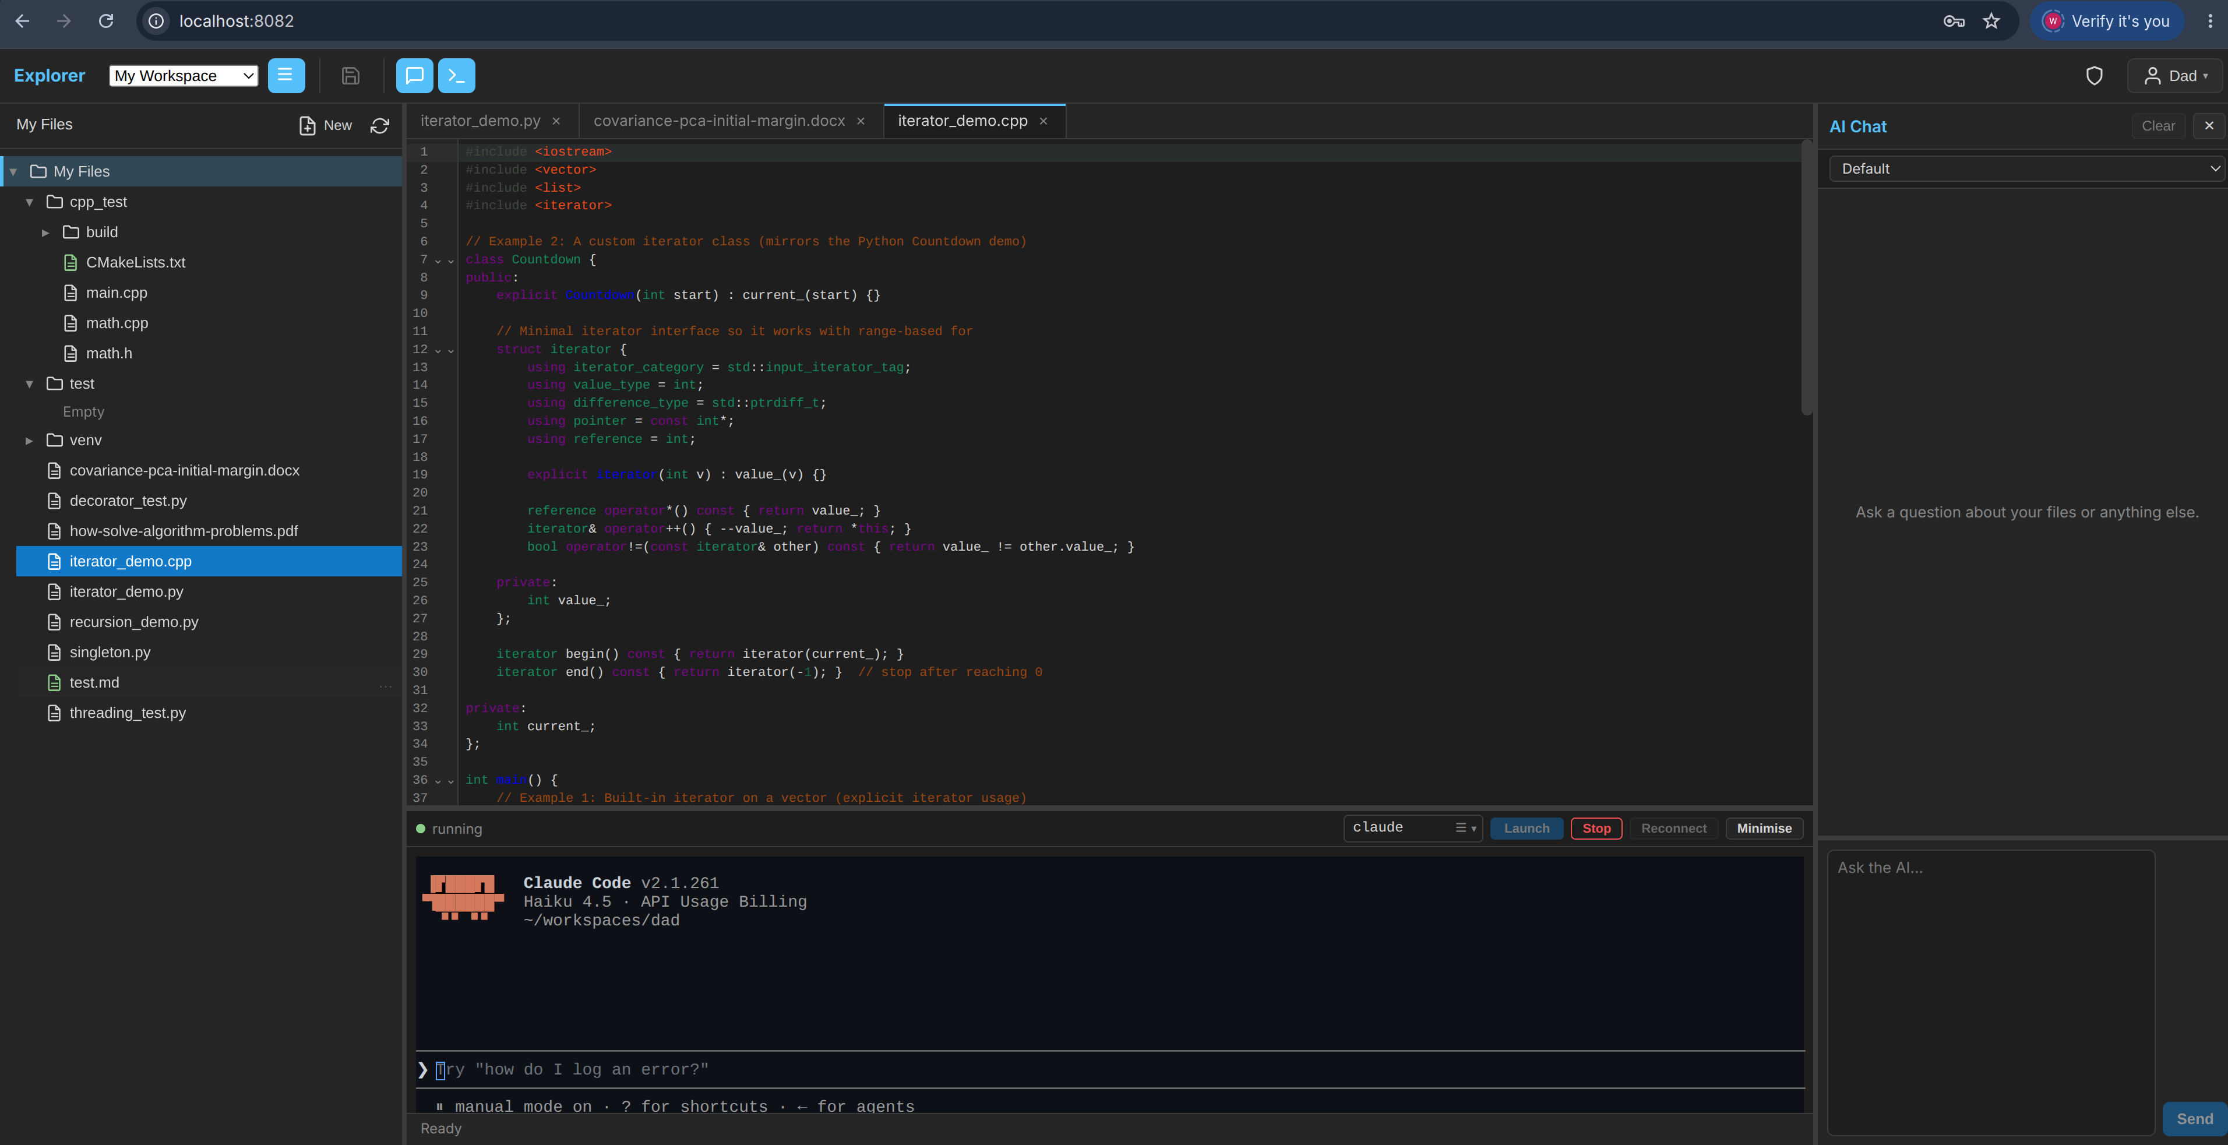This screenshot has height=1145, width=2228.
Task: Expand the venv folder
Action: pos(29,440)
